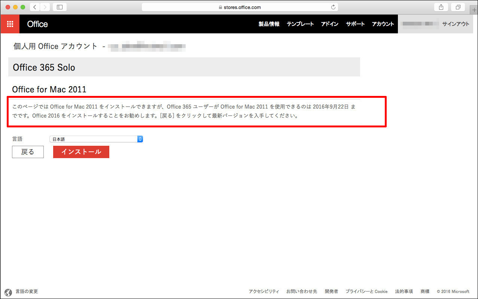The width and height of the screenshot is (478, 299).
Task: Open the 商標 footer link
Action: point(425,292)
